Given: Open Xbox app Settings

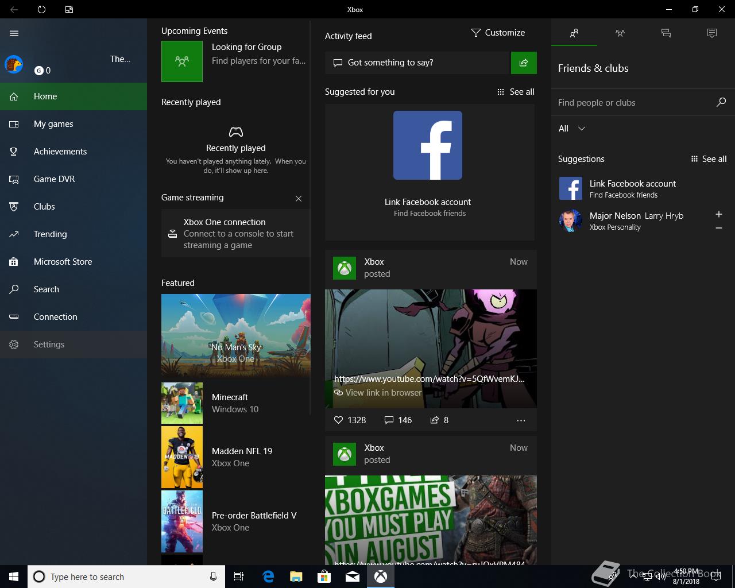Looking at the screenshot, I should 73,345.
